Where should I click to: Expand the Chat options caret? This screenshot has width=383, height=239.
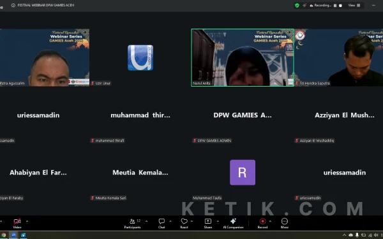pos(170,221)
